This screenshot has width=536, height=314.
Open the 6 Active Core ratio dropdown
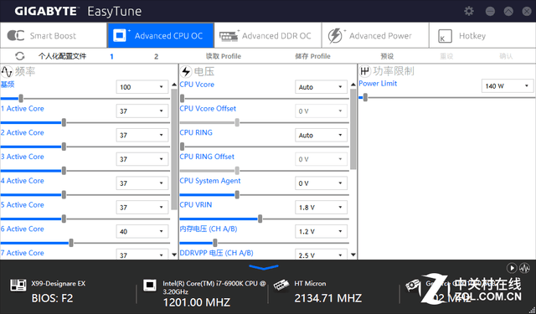coord(142,231)
